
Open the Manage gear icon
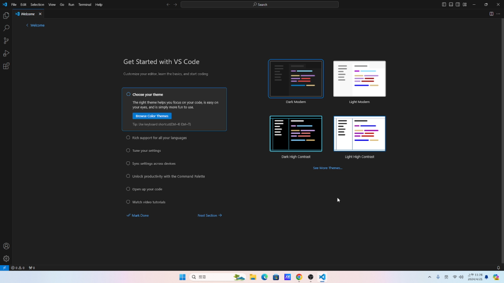point(6,259)
